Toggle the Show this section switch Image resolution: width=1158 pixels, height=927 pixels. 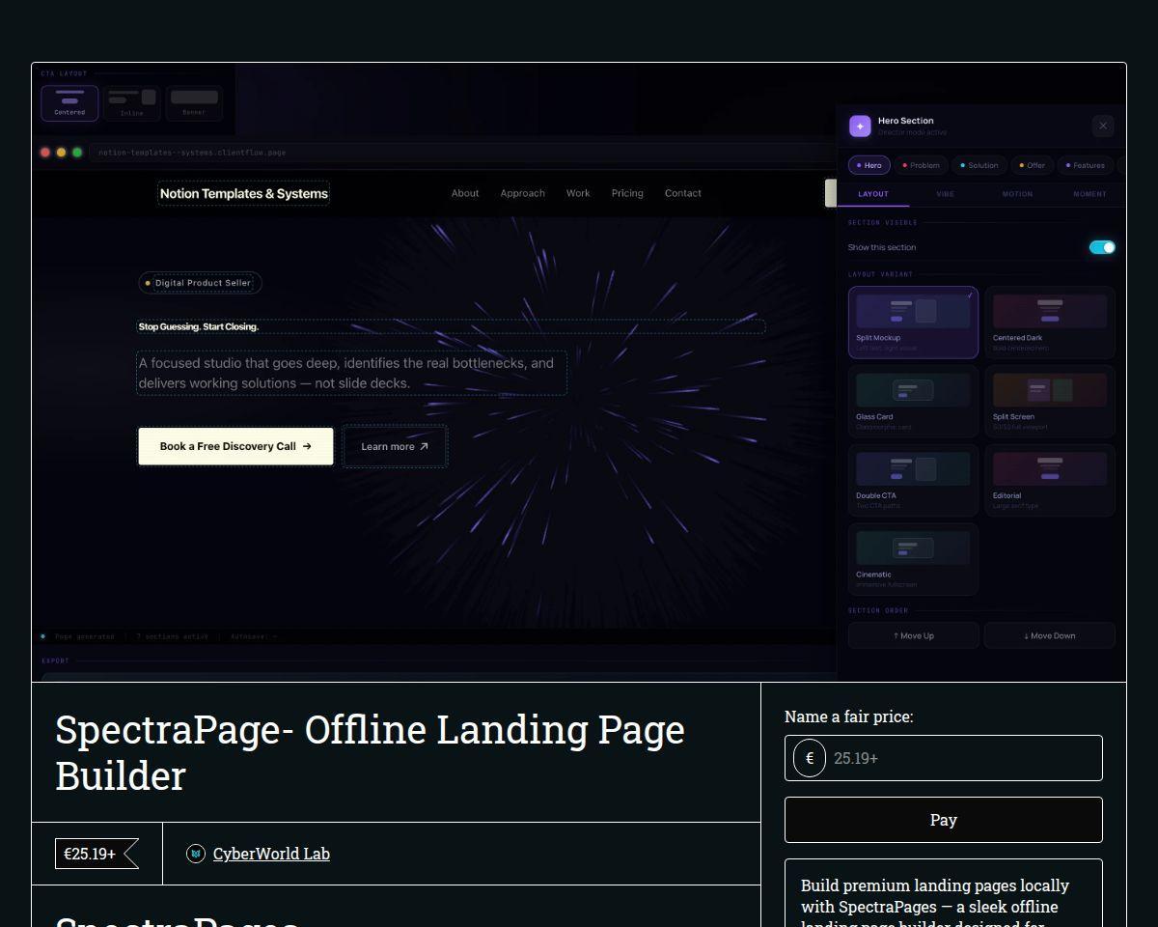[1102, 247]
